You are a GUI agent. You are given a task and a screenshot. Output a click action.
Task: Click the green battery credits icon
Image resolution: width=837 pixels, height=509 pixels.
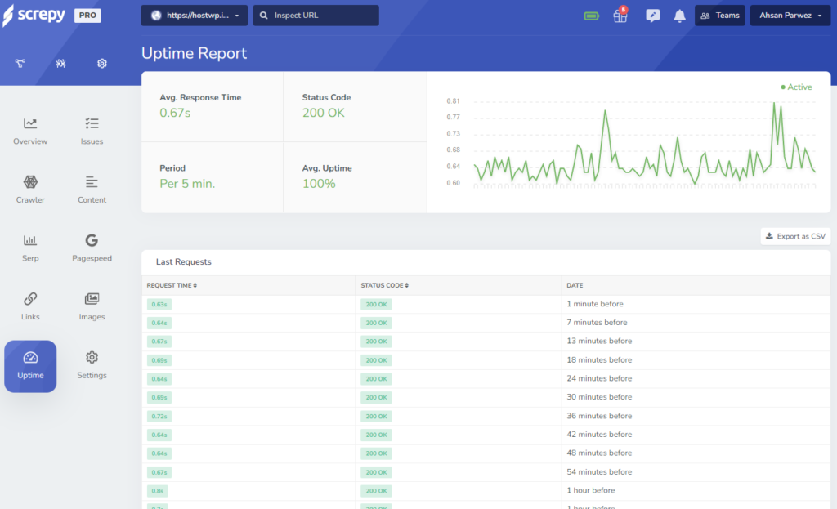pos(592,16)
